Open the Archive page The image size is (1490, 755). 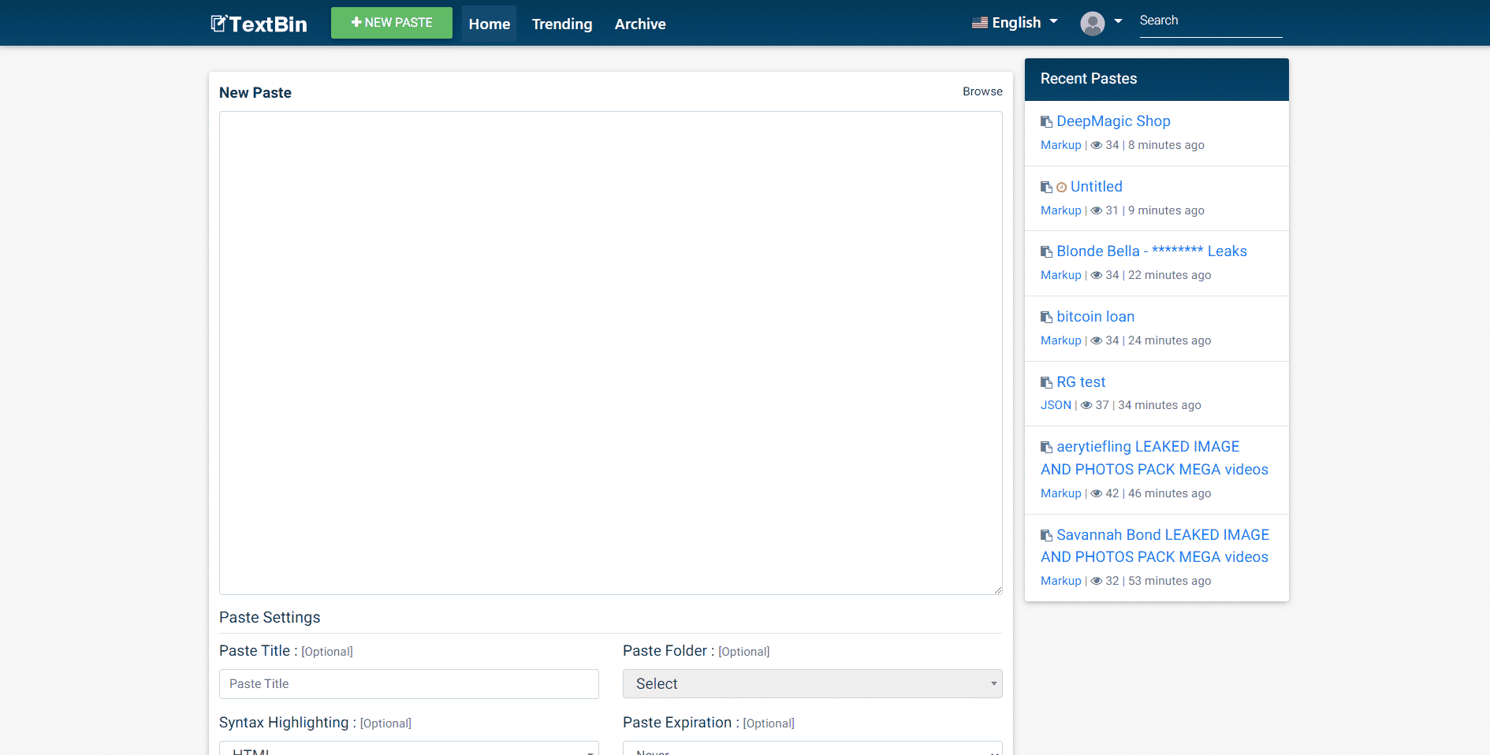pos(640,24)
